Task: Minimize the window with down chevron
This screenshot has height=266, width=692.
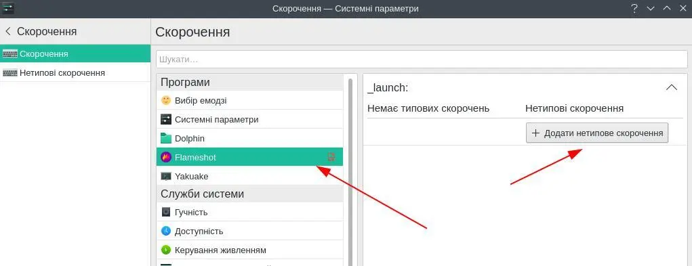Action: coord(650,8)
